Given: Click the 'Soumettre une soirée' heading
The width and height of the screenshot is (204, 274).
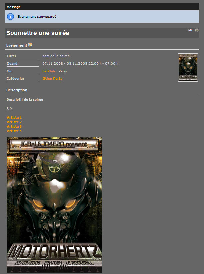Looking at the screenshot, I should point(38,33).
